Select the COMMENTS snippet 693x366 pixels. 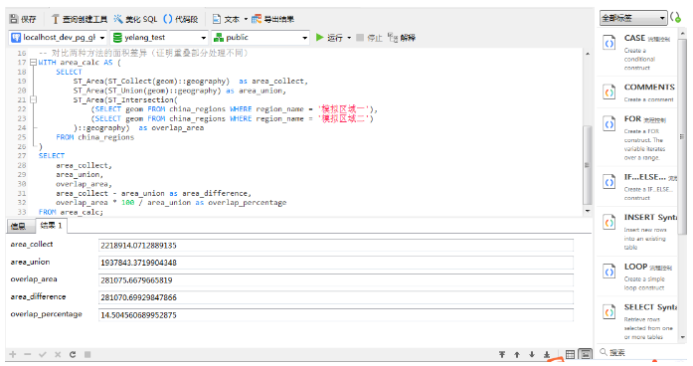(x=637, y=92)
